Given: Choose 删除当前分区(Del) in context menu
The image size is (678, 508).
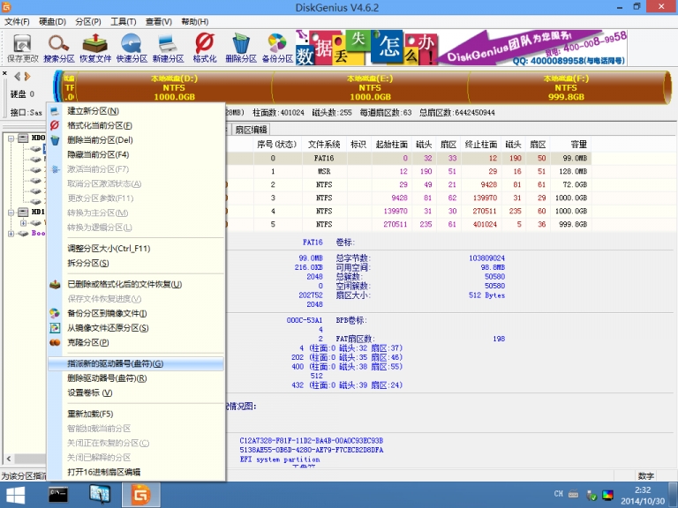Looking at the screenshot, I should [x=136, y=140].
